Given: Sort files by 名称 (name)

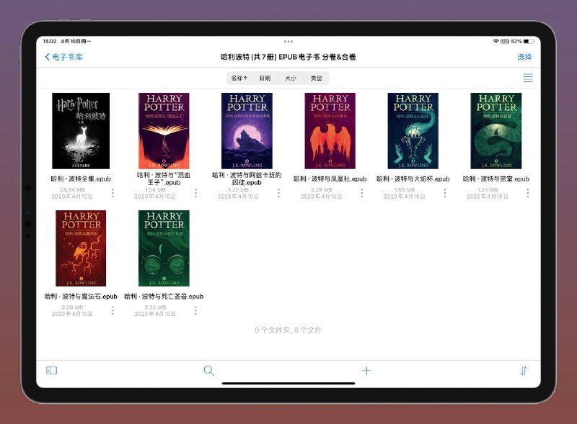Looking at the screenshot, I should tap(239, 78).
